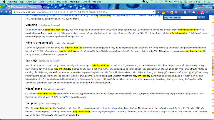This screenshot has width=214, height=120.
Task: Open the Apple menu
Action: [x=4, y=2]
